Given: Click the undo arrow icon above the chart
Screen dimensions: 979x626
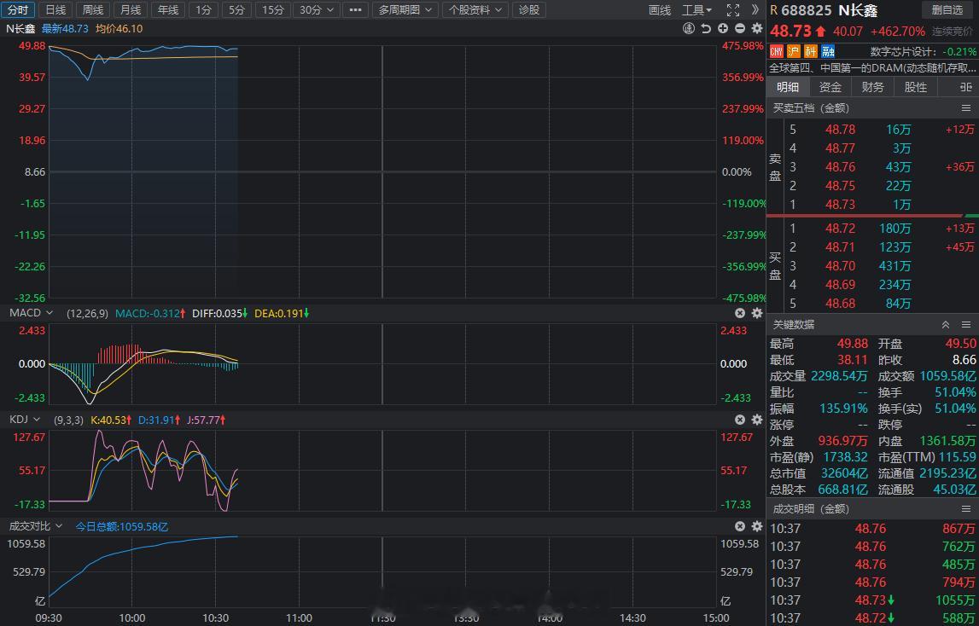Looking at the screenshot, I should tap(706, 28).
